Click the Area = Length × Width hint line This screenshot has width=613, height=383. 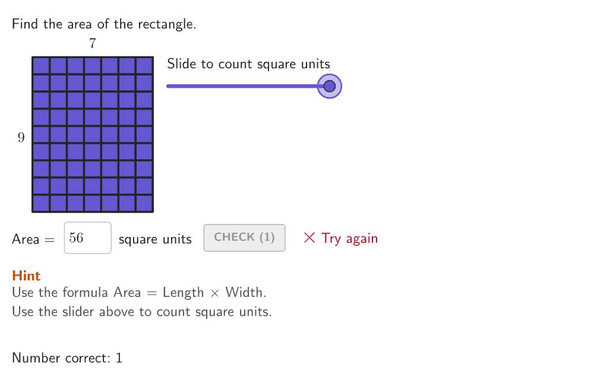pyautogui.click(x=139, y=293)
